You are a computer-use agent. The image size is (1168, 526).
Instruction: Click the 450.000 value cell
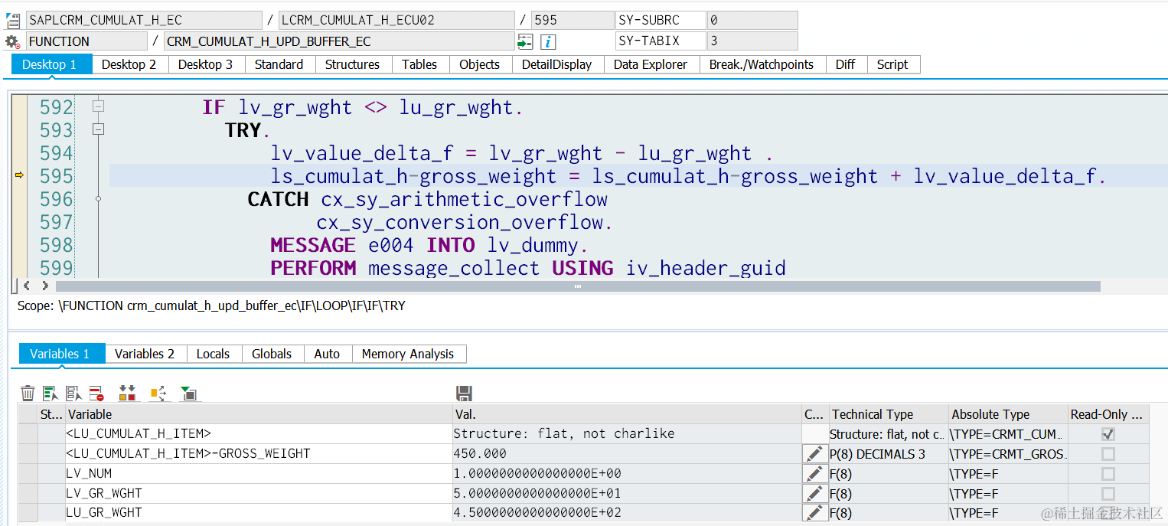point(626,454)
